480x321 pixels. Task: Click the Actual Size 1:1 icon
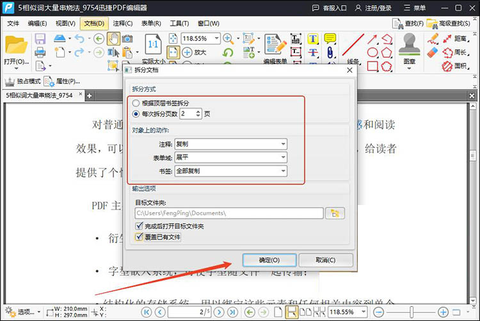pos(153,45)
